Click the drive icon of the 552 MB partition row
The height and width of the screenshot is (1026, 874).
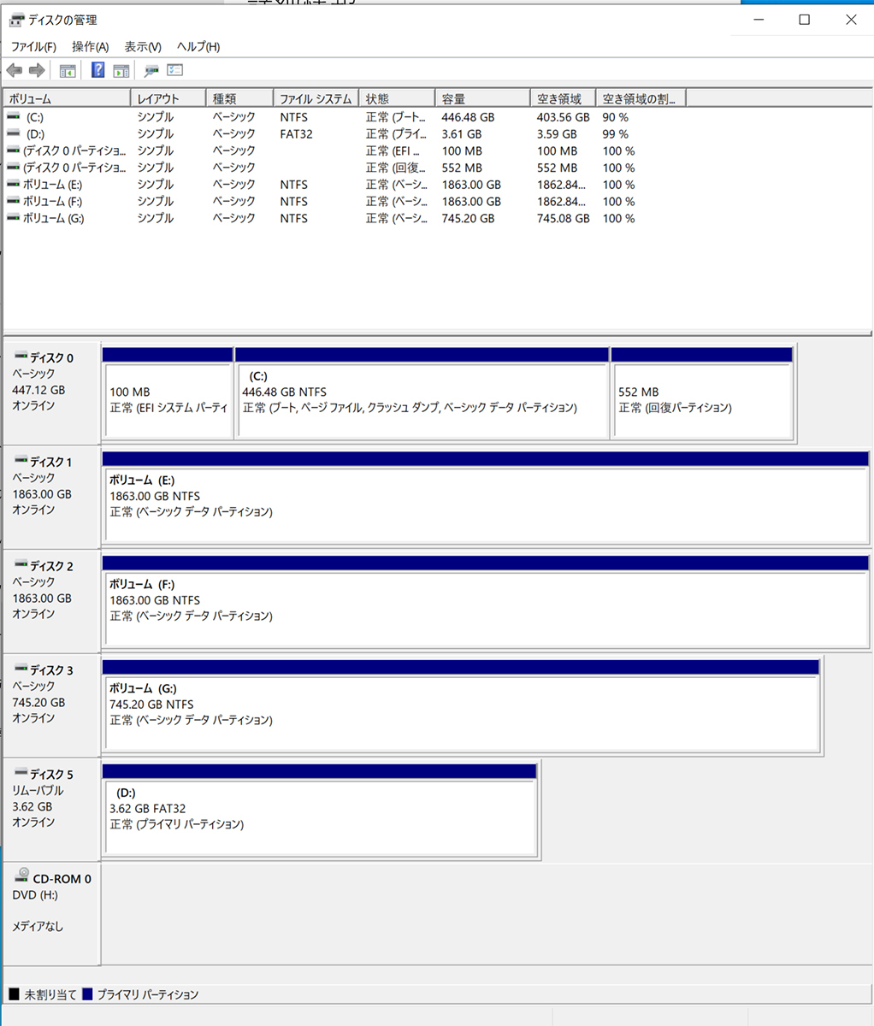(14, 168)
